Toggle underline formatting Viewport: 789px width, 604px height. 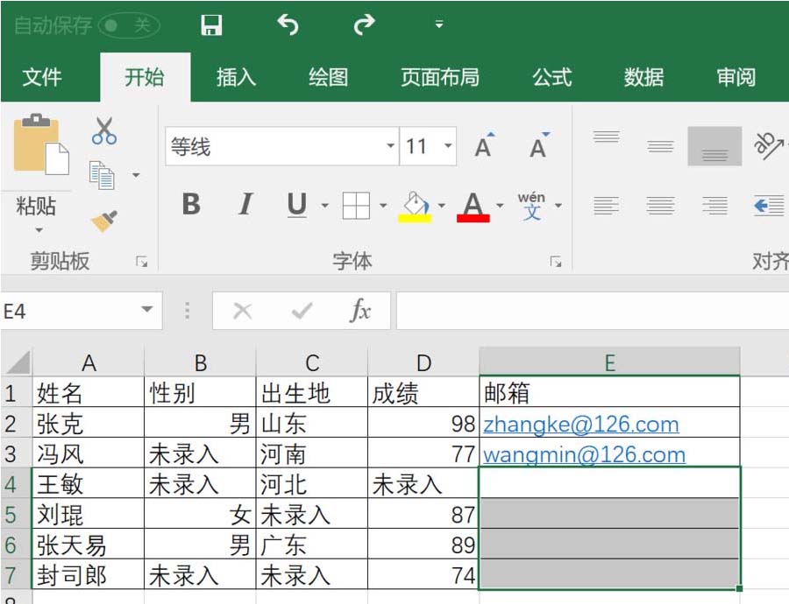tap(297, 205)
